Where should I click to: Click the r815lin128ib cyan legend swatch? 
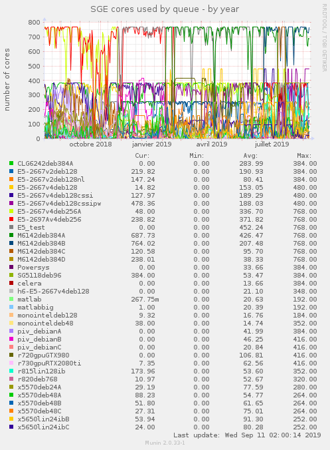point(11,371)
